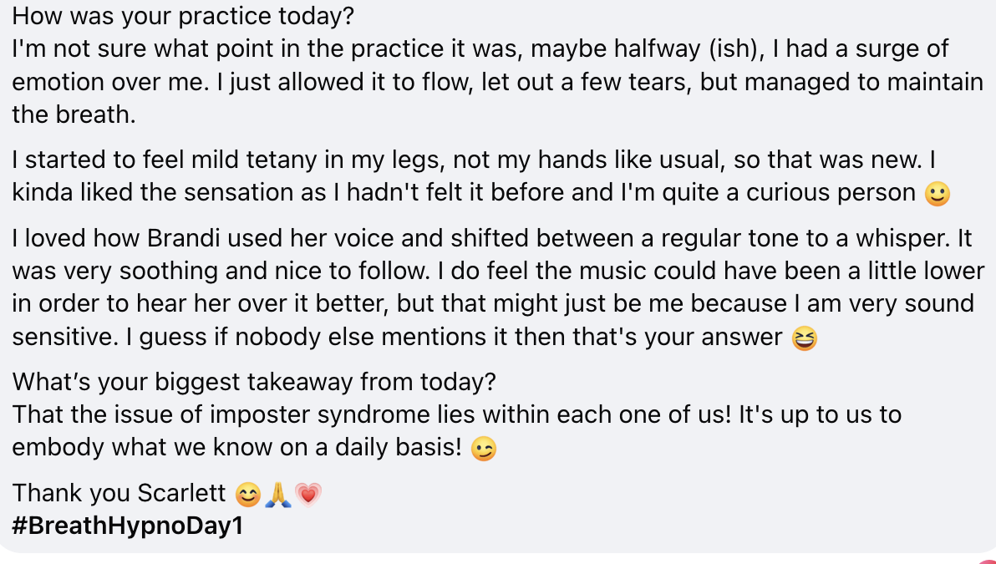Click the question 'What's your biggest takeaway from today?'
Screen dimensions: 996x564
point(254,382)
